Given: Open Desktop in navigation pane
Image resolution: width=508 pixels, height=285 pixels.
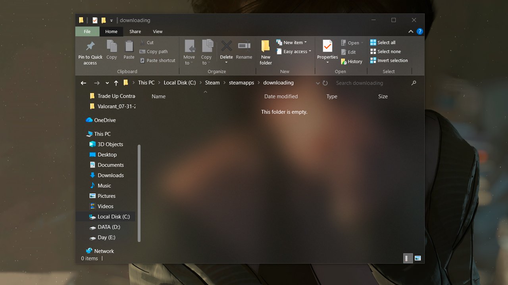Looking at the screenshot, I should click(103, 154).
